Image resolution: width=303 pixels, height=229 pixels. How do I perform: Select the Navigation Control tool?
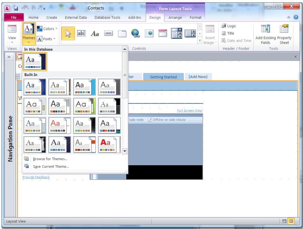pos(163,33)
